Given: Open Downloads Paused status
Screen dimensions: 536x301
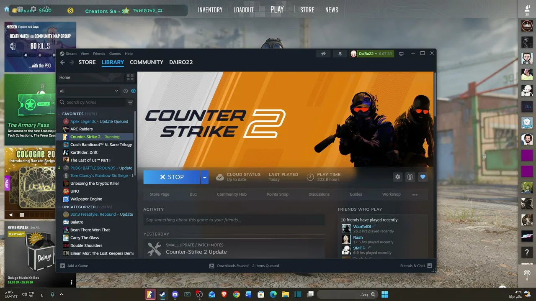Looking at the screenshot, I should click(x=244, y=265).
